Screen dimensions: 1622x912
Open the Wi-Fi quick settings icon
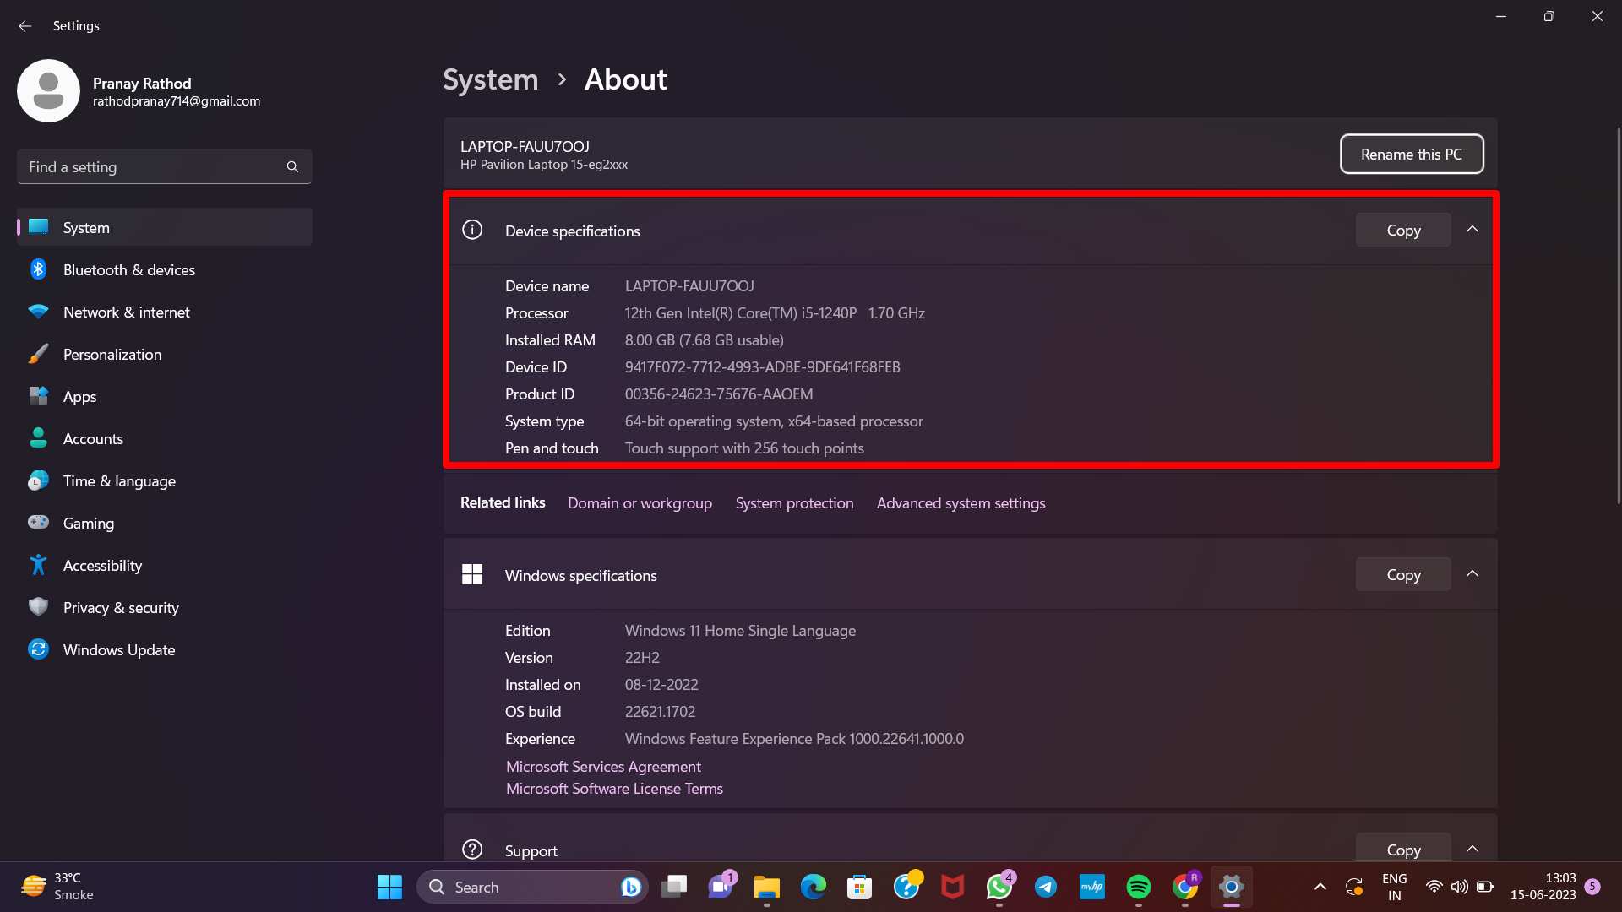click(1434, 887)
